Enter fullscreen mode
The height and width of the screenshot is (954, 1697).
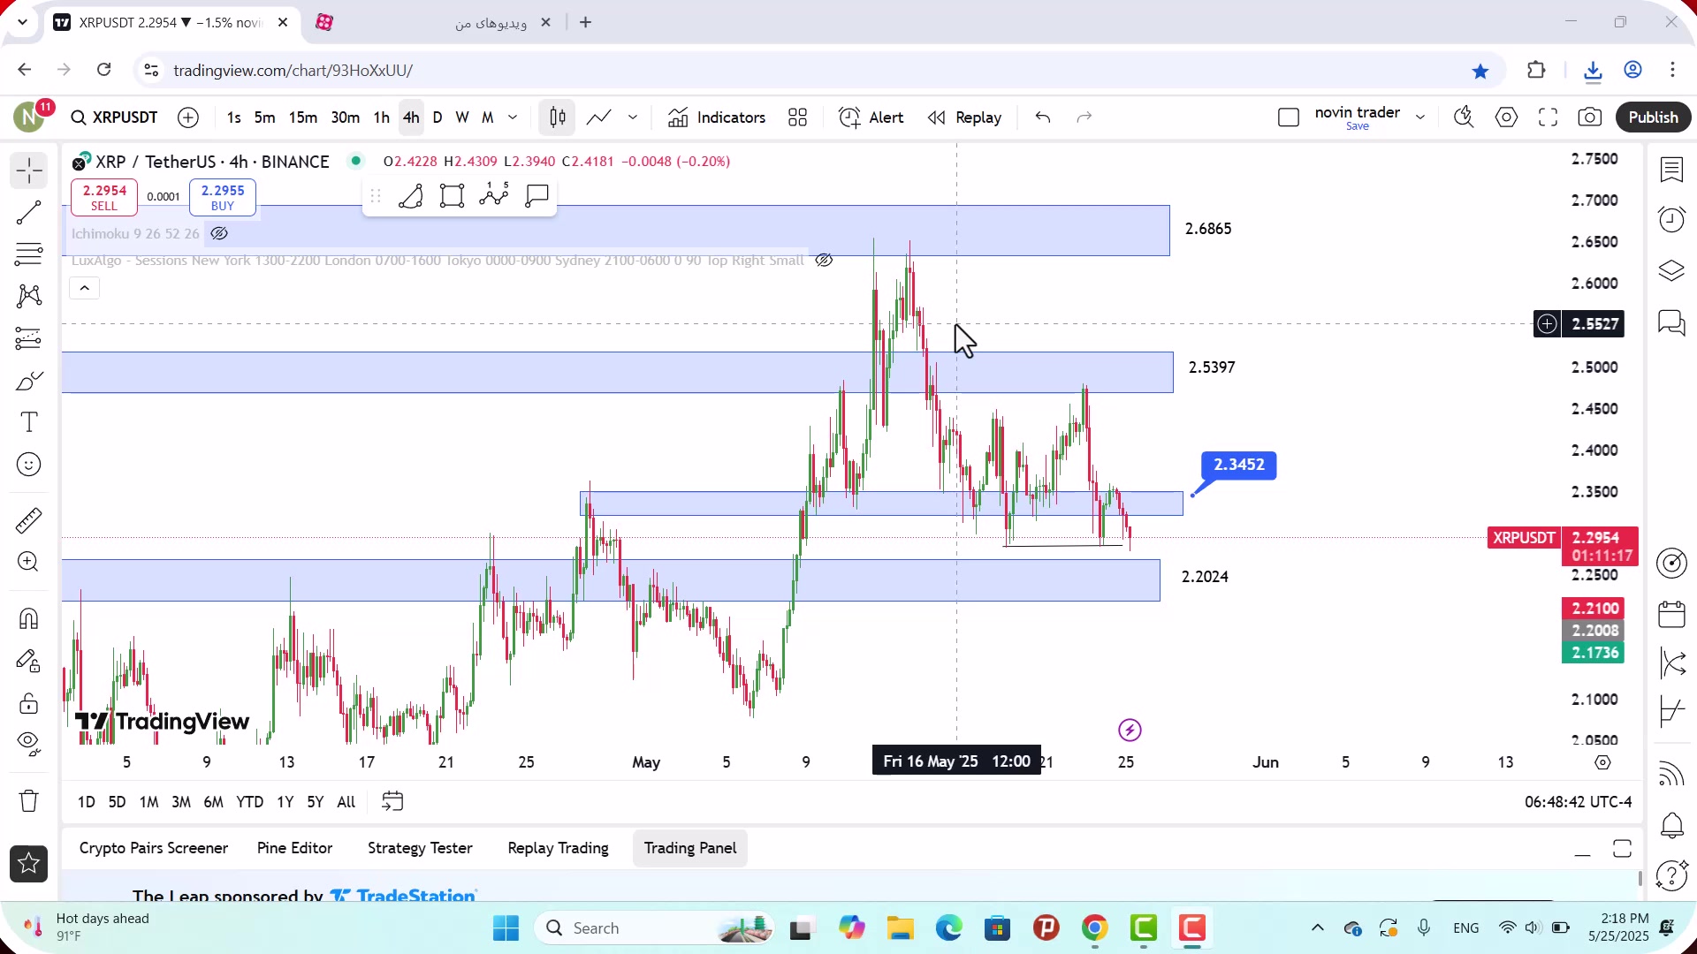pos(1549,117)
